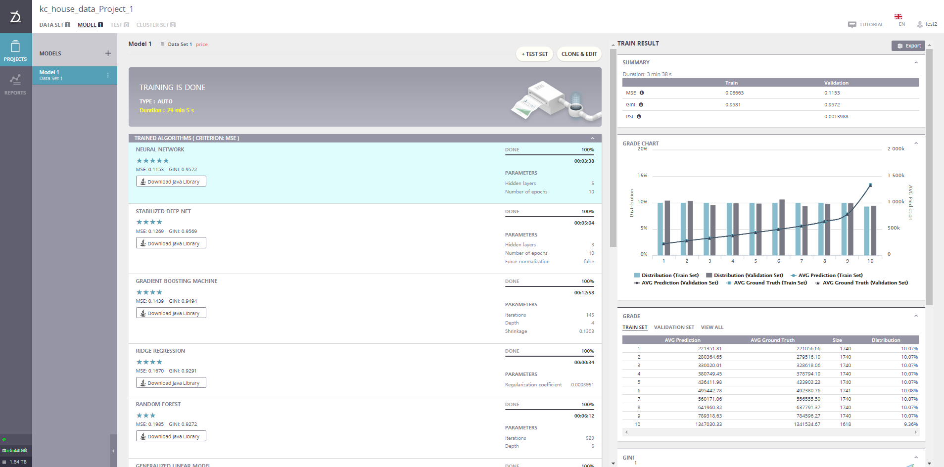944x467 pixels.
Task: Switch to the Cluster Set tab
Action: coord(156,25)
